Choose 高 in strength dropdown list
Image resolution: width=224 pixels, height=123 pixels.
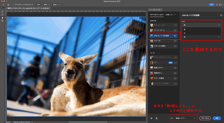tap(202, 37)
